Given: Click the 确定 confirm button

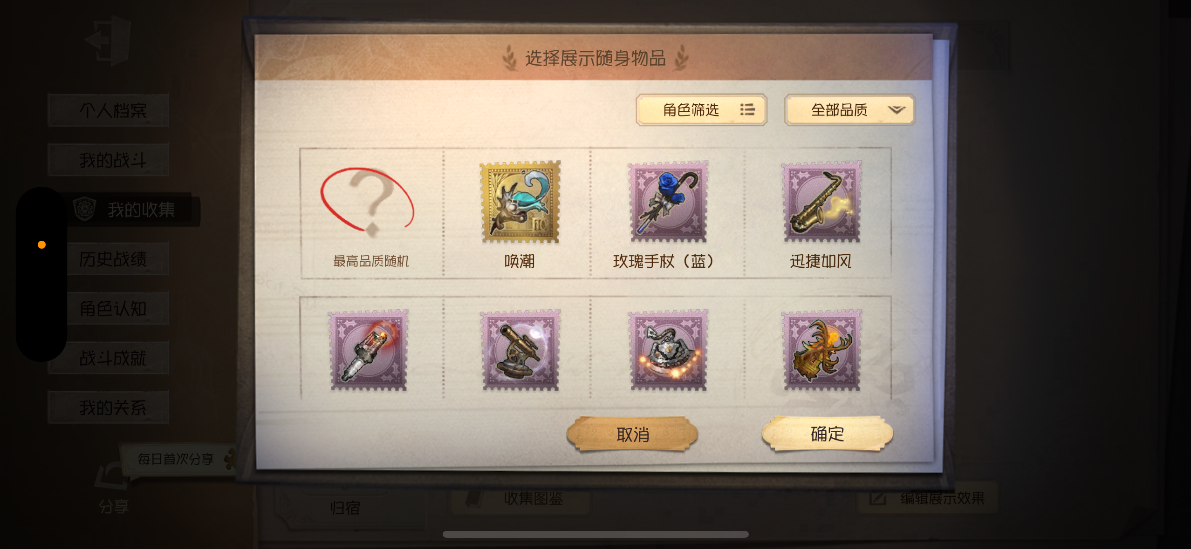Looking at the screenshot, I should point(827,434).
